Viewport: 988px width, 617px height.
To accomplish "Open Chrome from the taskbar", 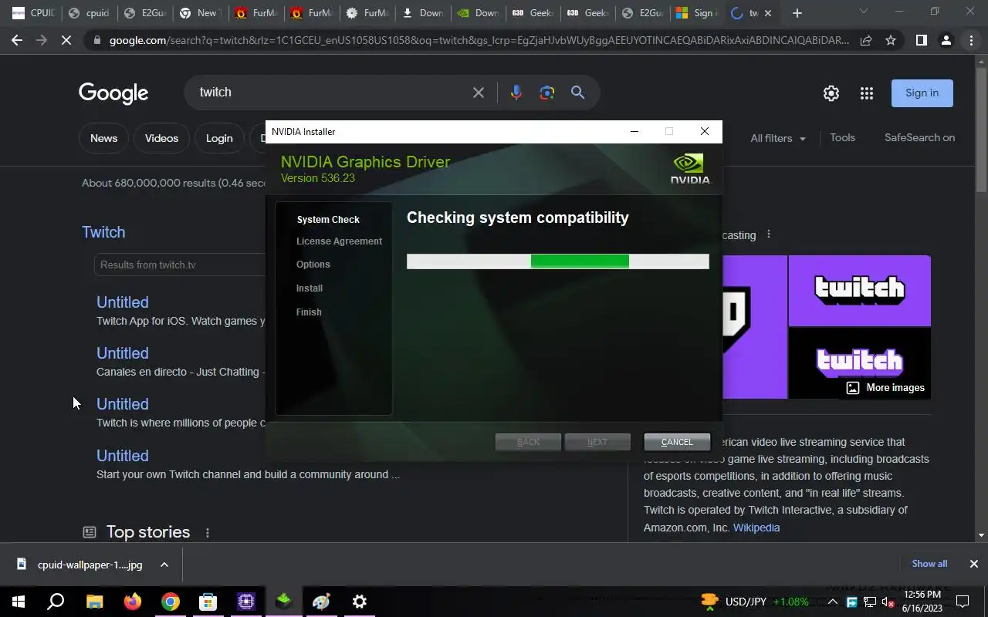I will pos(171,602).
